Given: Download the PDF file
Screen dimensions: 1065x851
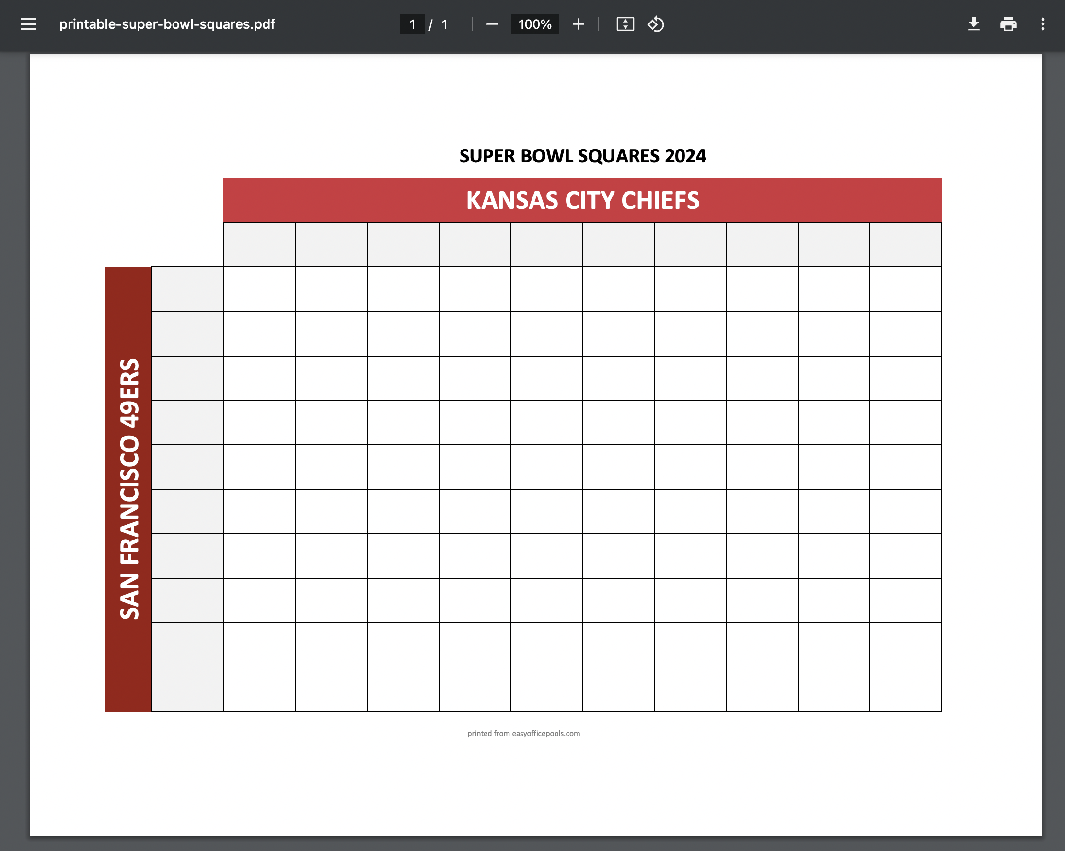Looking at the screenshot, I should pyautogui.click(x=973, y=23).
